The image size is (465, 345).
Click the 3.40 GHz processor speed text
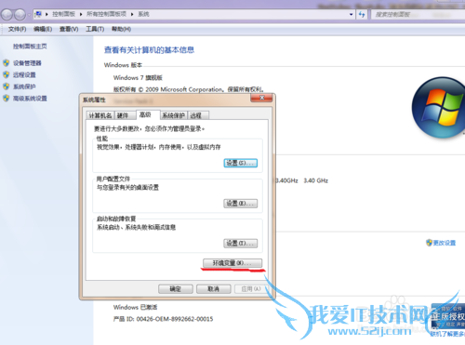316,180
